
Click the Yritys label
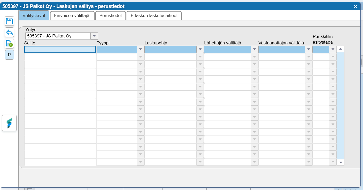click(x=31, y=29)
